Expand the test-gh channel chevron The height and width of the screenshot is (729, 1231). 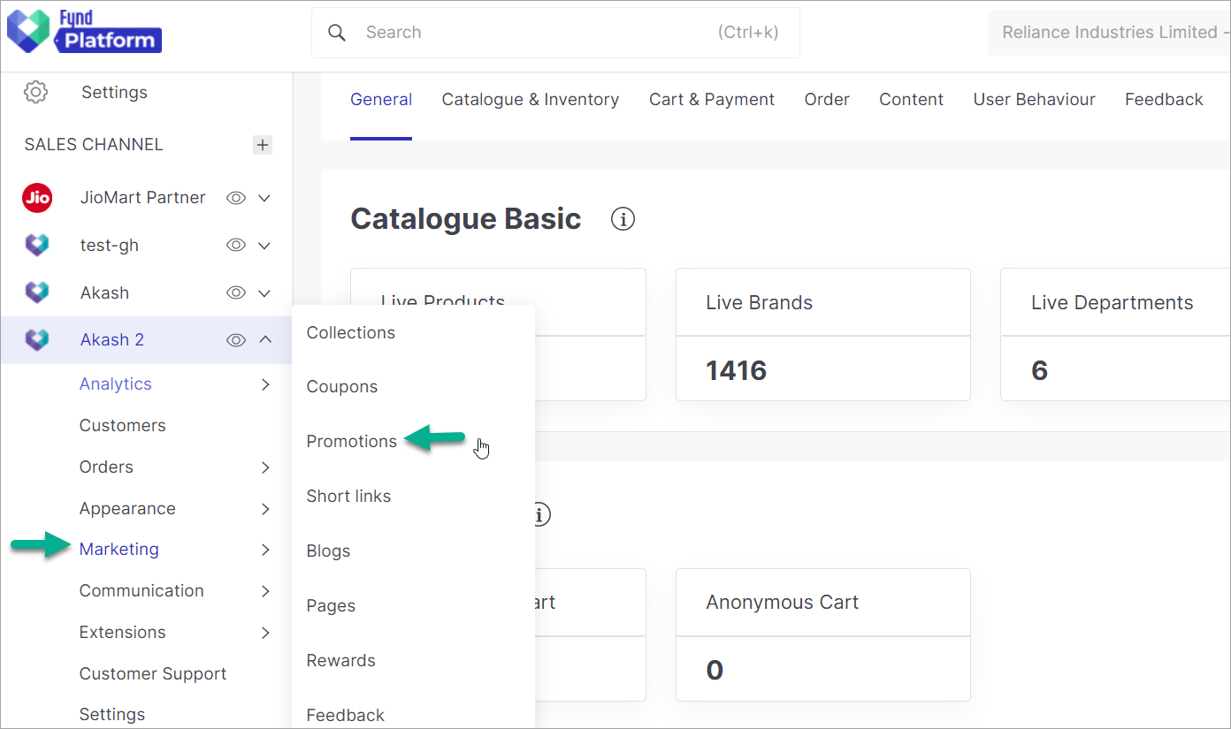click(264, 246)
